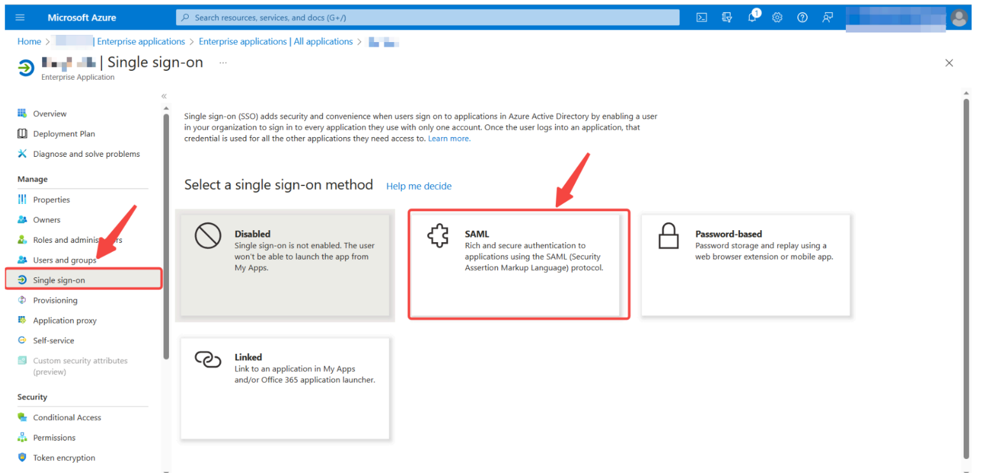Image resolution: width=981 pixels, height=473 pixels.
Task: Open the portal hamburger menu
Action: [x=20, y=18]
